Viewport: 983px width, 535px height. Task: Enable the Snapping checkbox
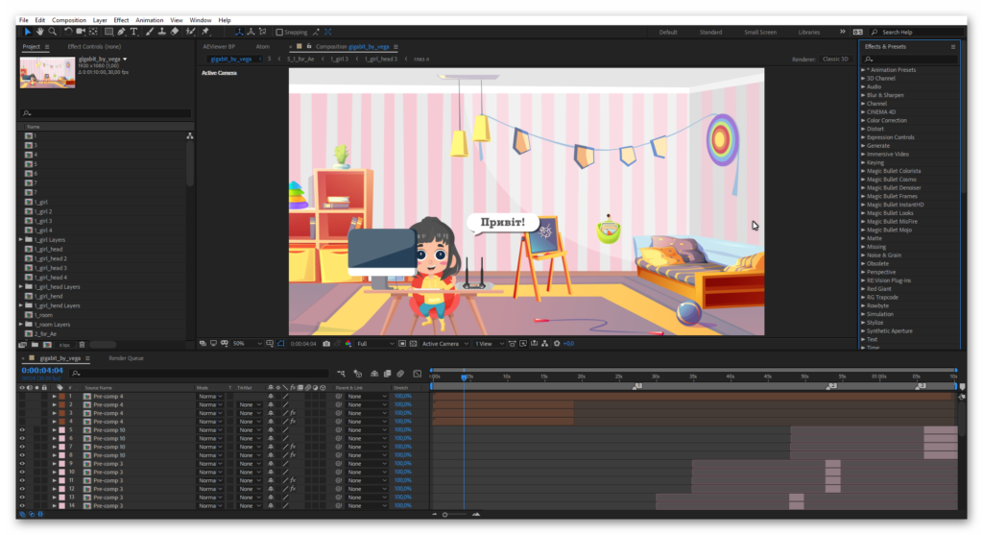[x=279, y=32]
